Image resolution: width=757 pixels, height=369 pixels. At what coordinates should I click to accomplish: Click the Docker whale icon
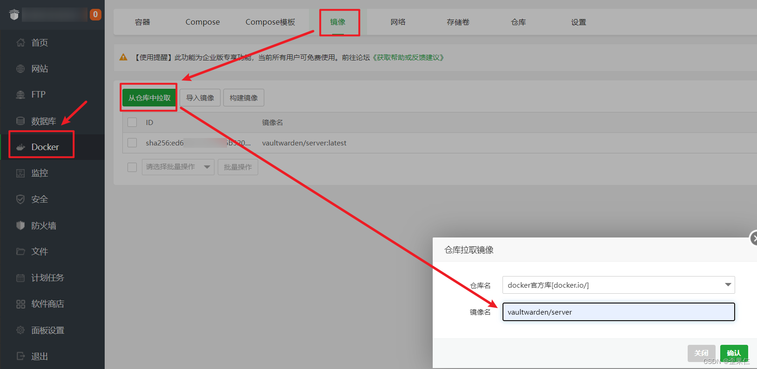(20, 147)
